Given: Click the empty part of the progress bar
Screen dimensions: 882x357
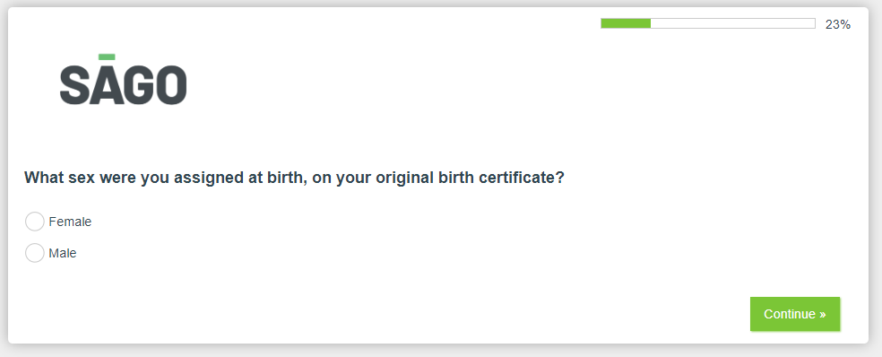Looking at the screenshot, I should [732, 23].
